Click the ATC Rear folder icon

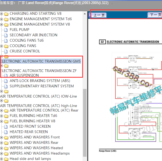[x=6, y=111]
